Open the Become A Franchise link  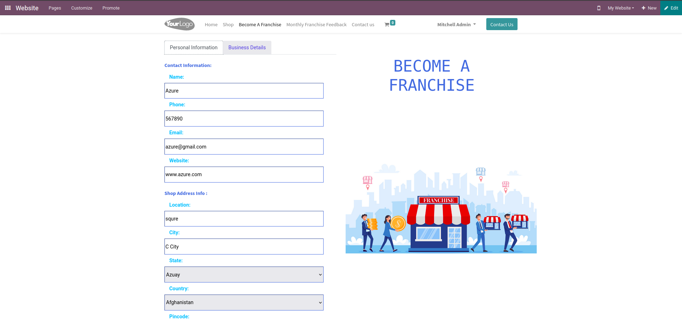[x=260, y=24]
